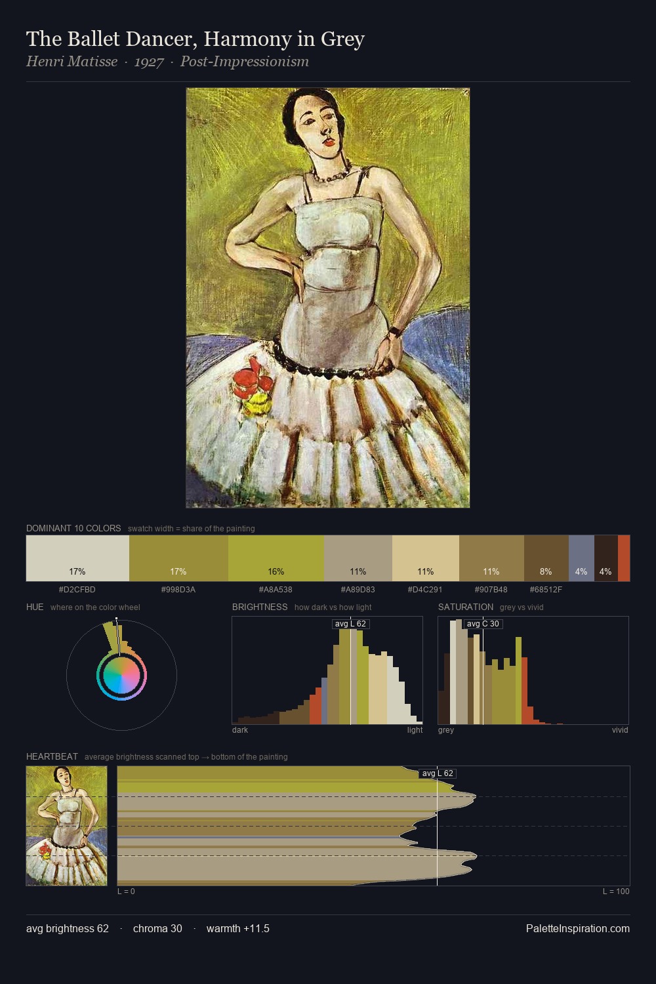This screenshot has height=984, width=656.
Task: Click the #68512F dark brown swatch
Action: tap(546, 558)
